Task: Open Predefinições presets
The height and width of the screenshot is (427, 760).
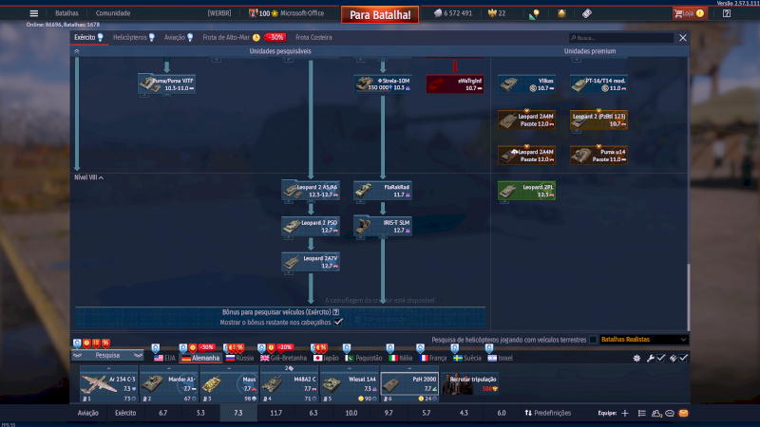Action: pyautogui.click(x=548, y=413)
